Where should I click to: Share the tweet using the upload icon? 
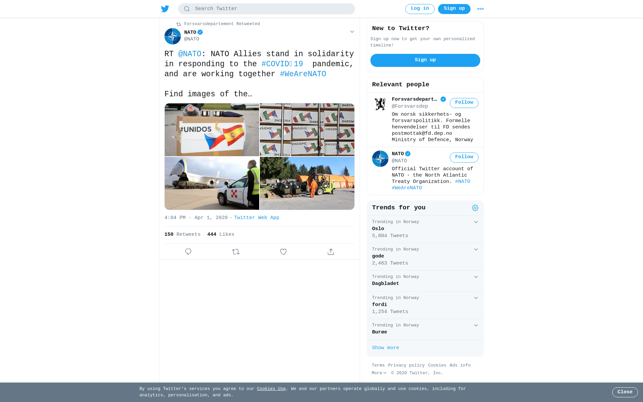pyautogui.click(x=331, y=252)
